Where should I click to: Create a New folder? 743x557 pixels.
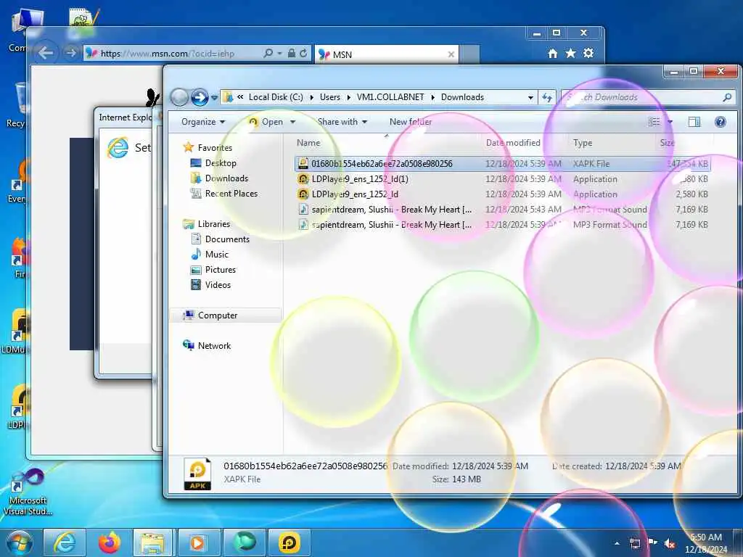[411, 122]
